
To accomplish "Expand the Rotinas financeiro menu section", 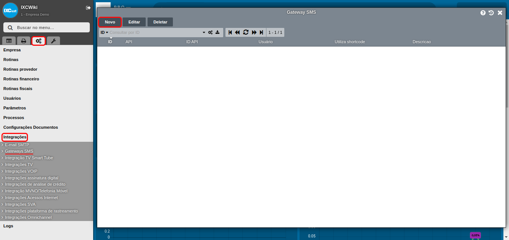I will (21, 79).
